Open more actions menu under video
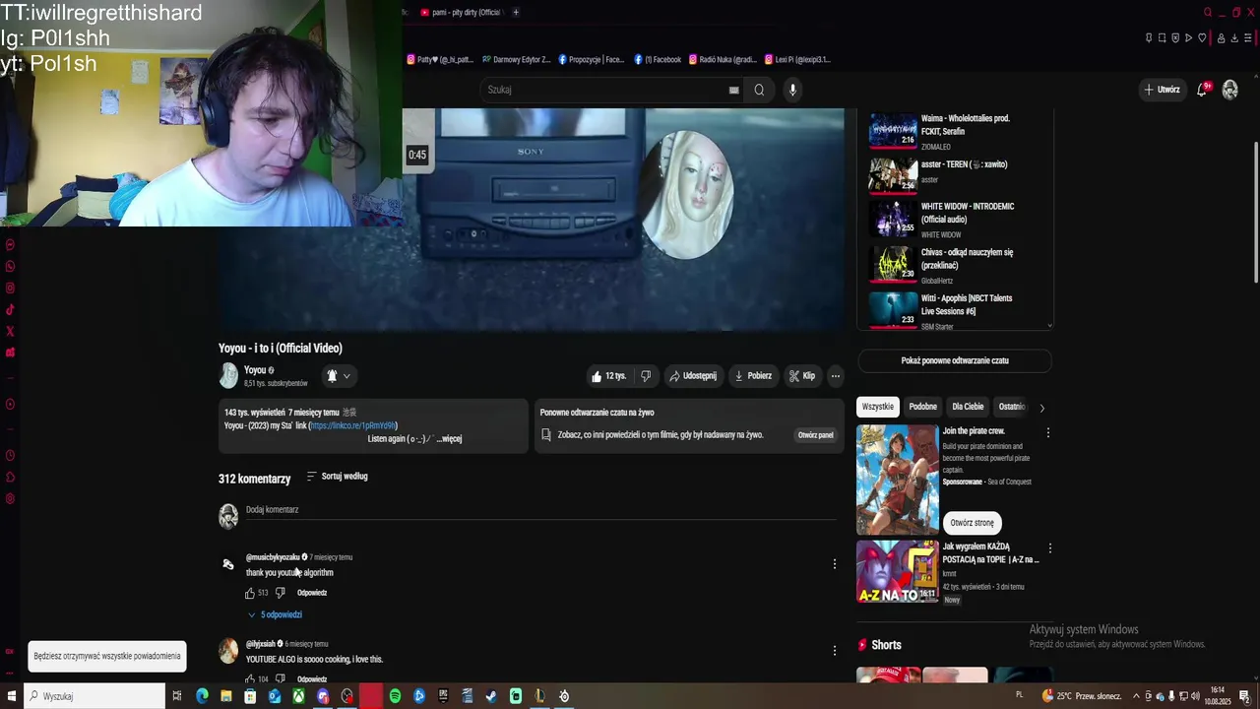This screenshot has height=709, width=1260. [x=835, y=376]
